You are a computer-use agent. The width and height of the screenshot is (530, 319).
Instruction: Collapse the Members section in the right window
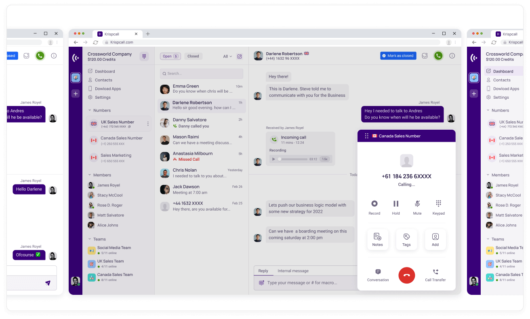coord(488,175)
